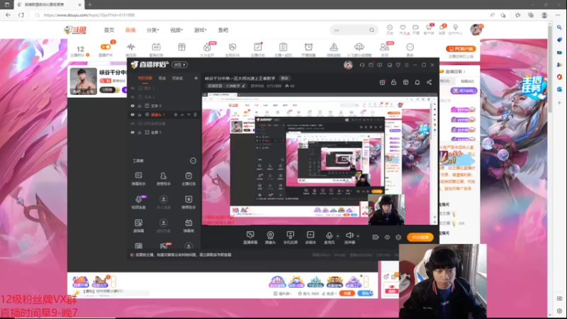
Task: Toggle visibility of the dimmed 文本 2 source
Action: click(133, 97)
